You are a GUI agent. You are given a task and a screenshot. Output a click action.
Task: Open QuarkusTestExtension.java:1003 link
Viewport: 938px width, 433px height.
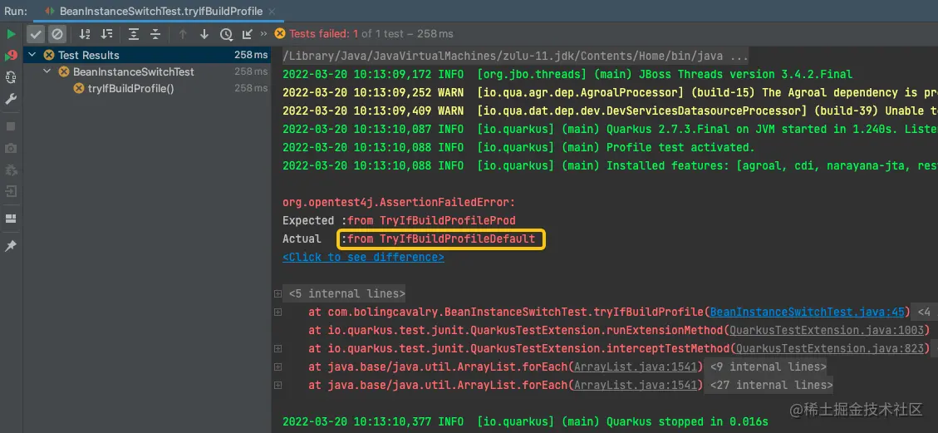(x=827, y=330)
